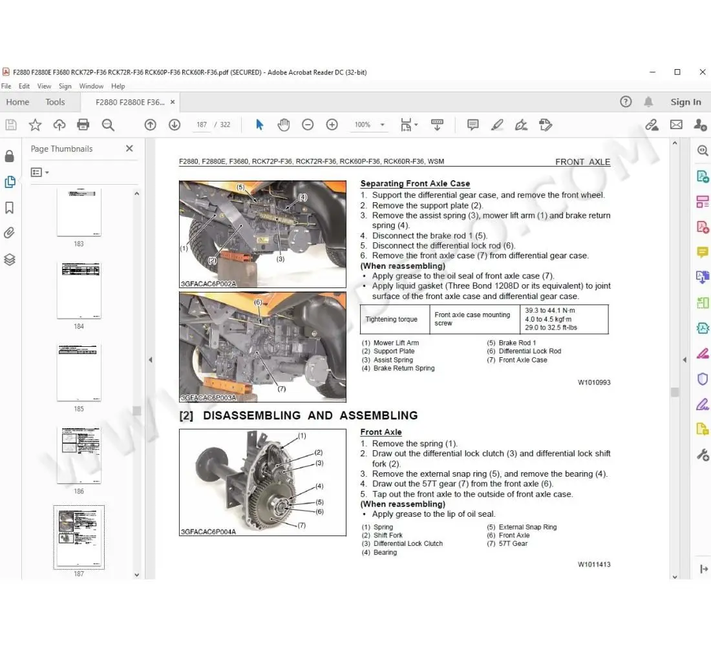Viewport: 711px width, 646px height.
Task: Open fit page options tool
Action: point(409,125)
